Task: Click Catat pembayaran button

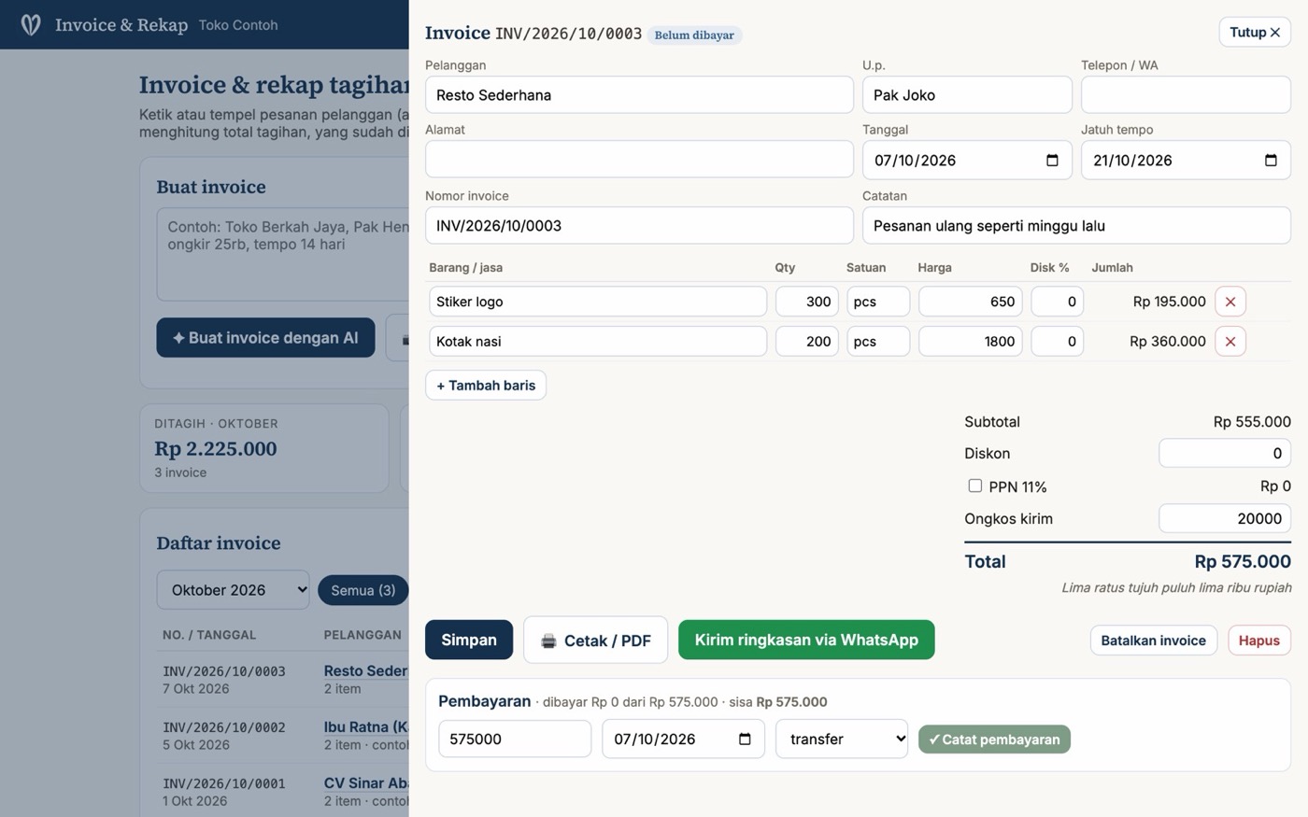Action: click(x=994, y=740)
